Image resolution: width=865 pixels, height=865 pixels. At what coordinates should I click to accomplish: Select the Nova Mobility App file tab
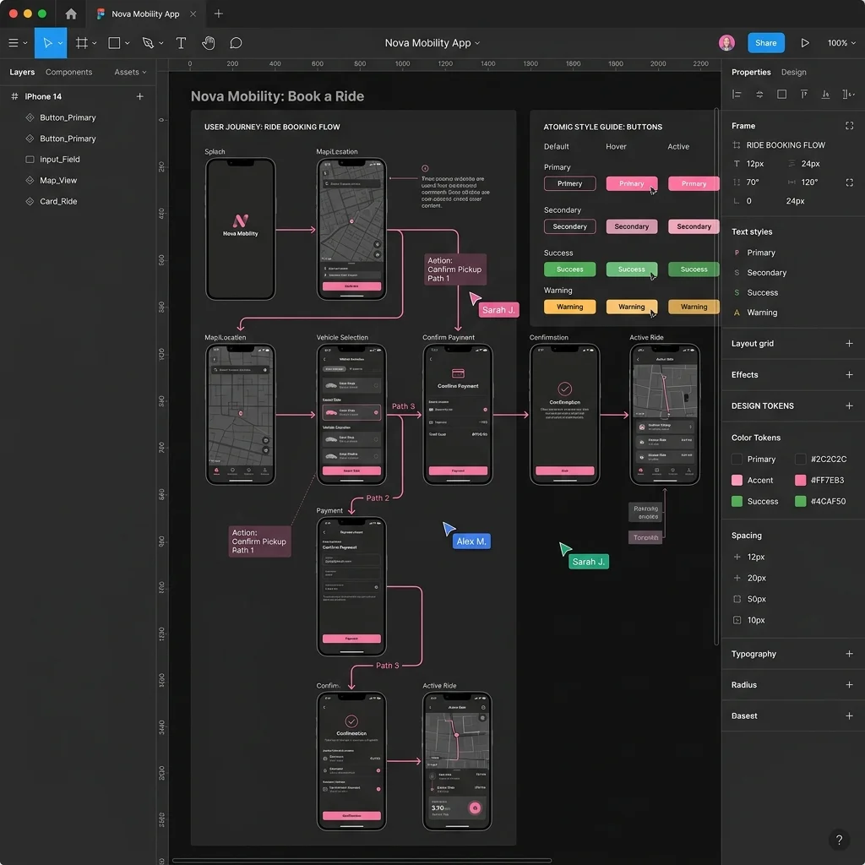tap(145, 14)
